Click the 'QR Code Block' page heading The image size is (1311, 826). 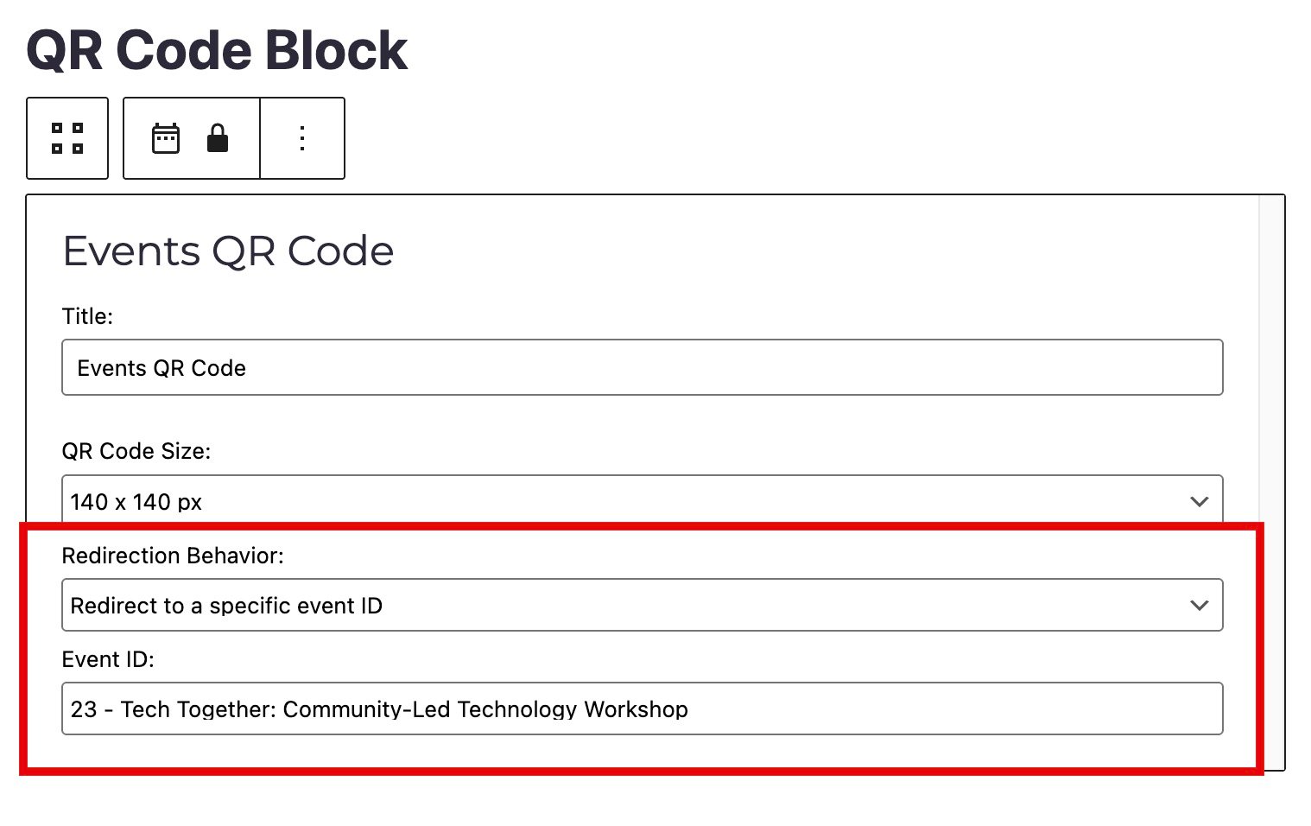pos(217,50)
